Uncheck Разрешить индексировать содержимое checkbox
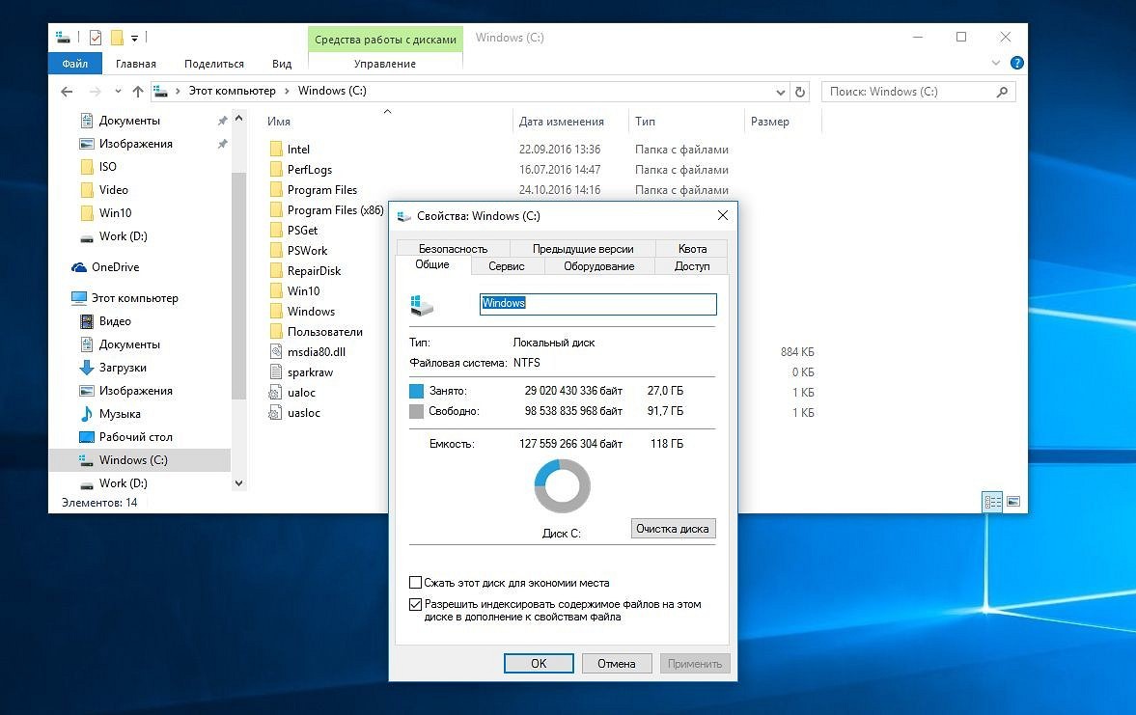 (x=416, y=604)
